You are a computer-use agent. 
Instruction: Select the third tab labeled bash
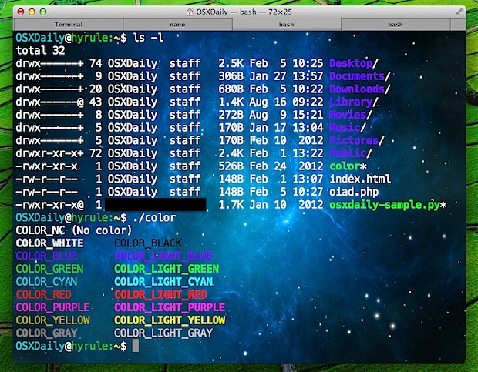coord(286,25)
